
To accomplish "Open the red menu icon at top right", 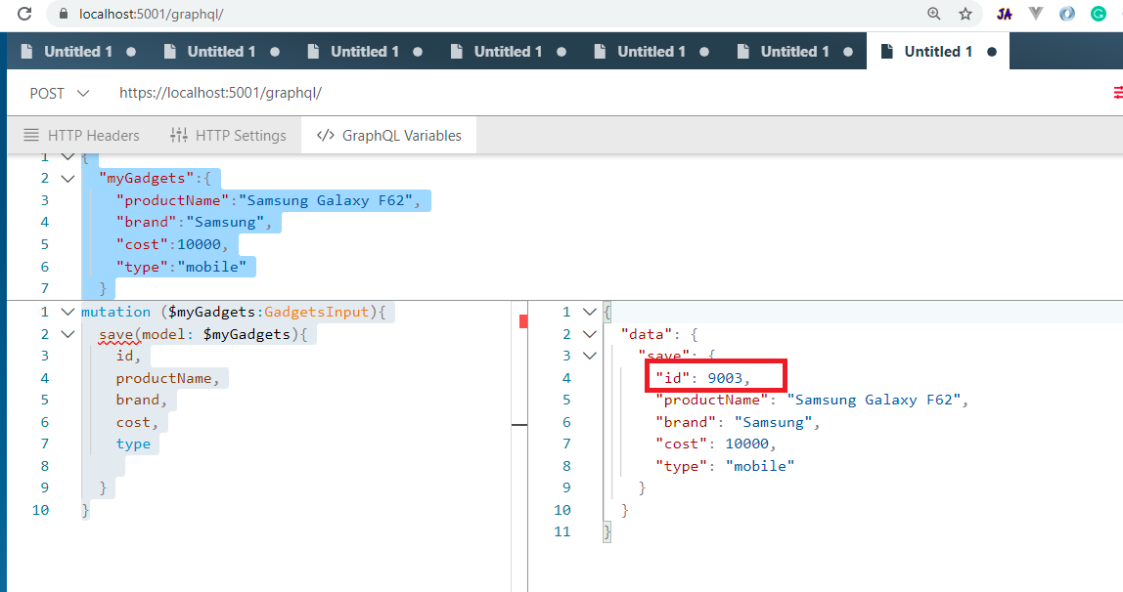I will click(x=1117, y=92).
